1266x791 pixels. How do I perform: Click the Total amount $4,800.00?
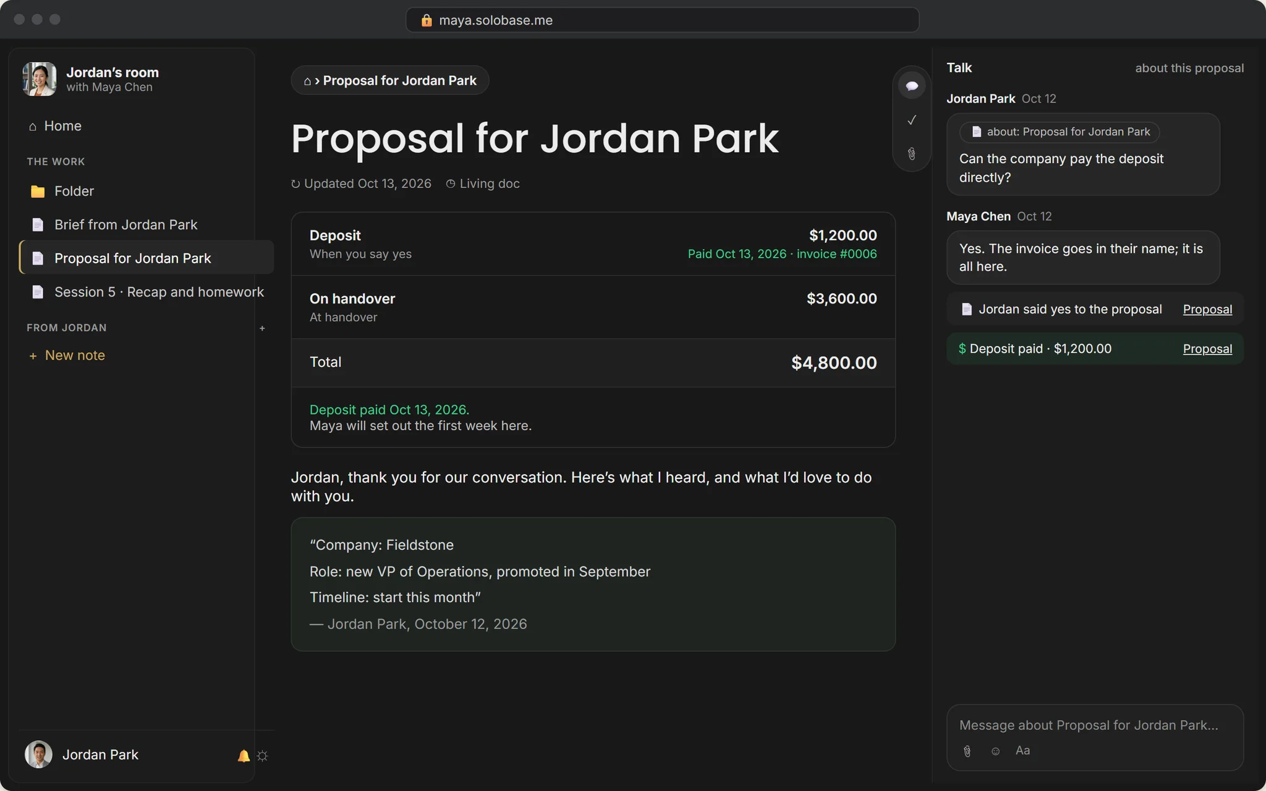tap(834, 363)
